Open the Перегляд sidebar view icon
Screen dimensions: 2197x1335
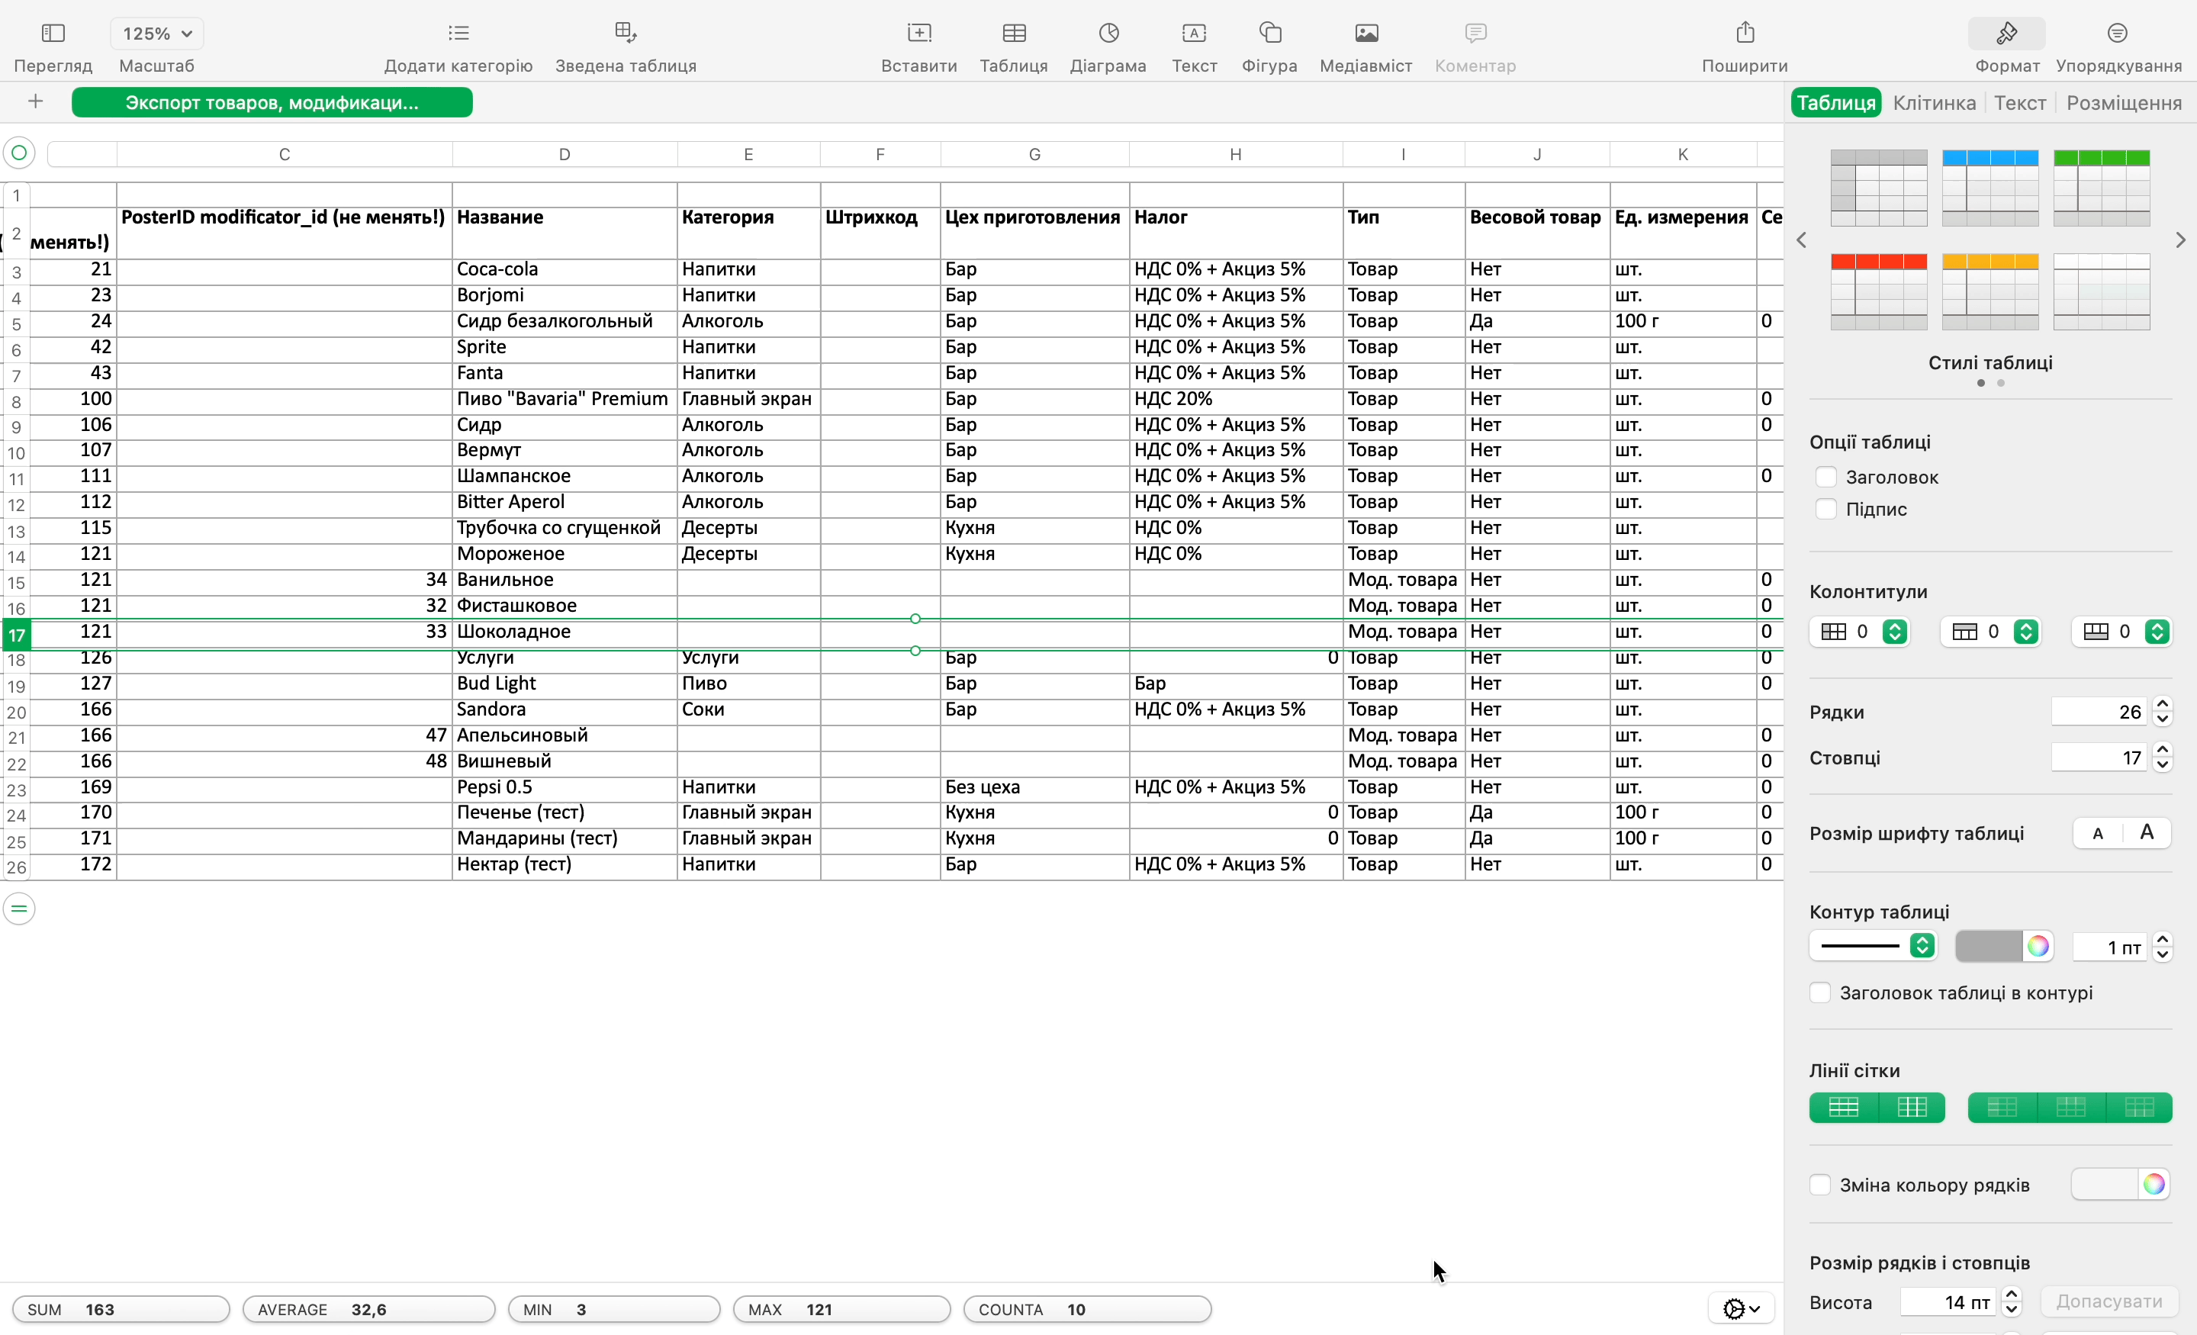[x=53, y=33]
